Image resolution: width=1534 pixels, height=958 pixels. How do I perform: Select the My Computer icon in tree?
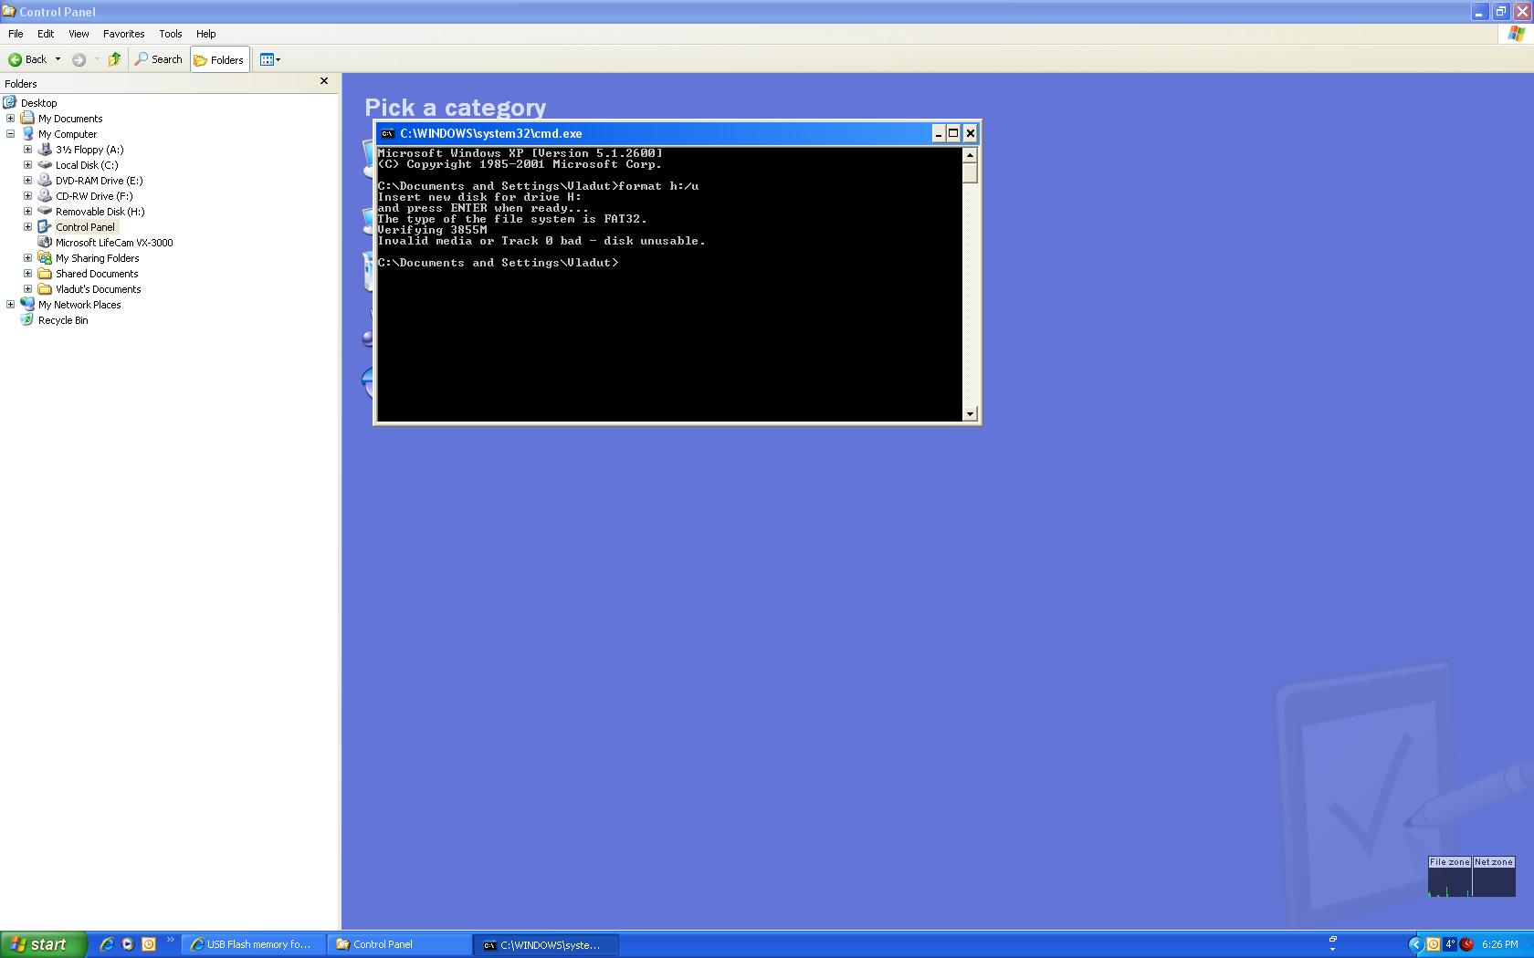[27, 133]
